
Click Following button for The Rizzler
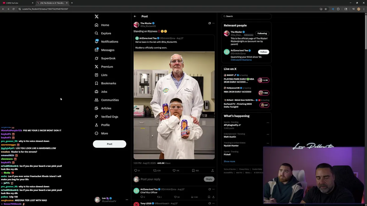click(x=262, y=33)
